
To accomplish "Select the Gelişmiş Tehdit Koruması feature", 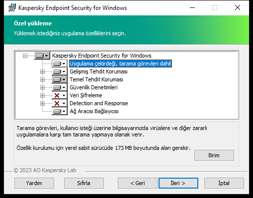I will tap(98, 71).
